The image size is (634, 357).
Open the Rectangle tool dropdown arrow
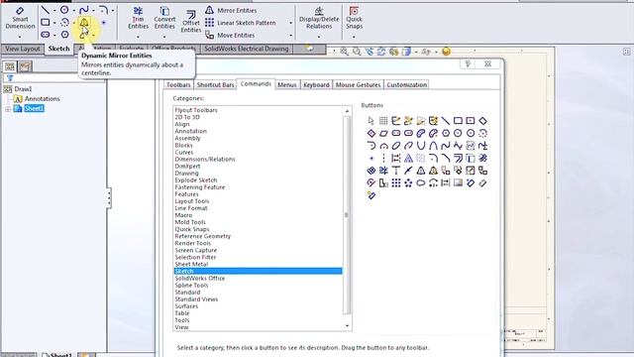click(54, 23)
